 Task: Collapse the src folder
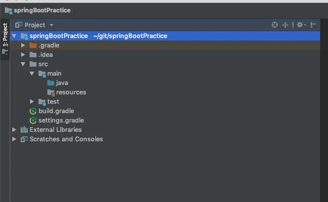23,64
